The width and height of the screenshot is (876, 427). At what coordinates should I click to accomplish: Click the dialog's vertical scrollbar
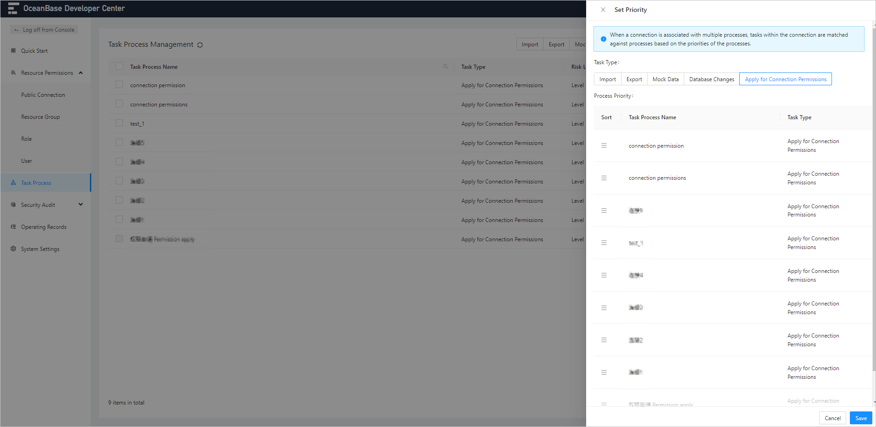[x=873, y=206]
